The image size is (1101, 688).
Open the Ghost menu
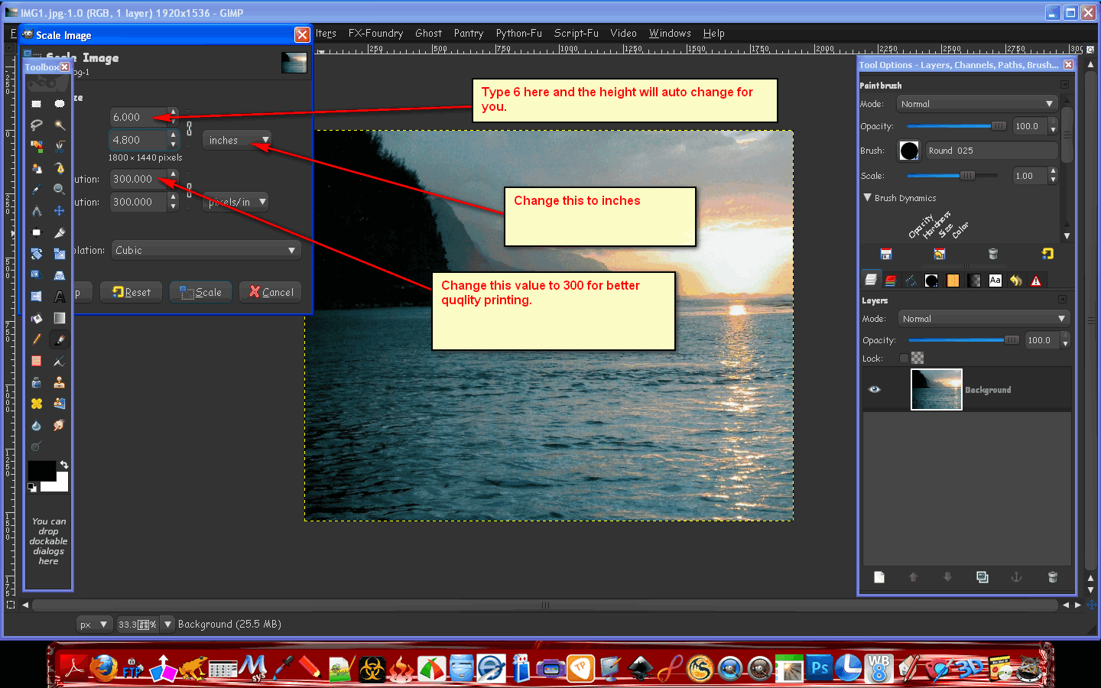(x=428, y=33)
